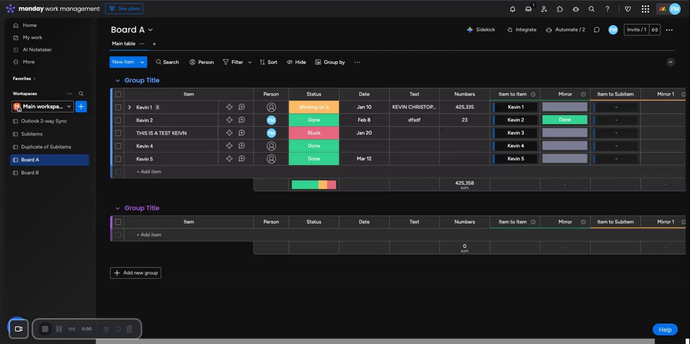Open the Workspaces options ellipsis

pyautogui.click(x=70, y=94)
